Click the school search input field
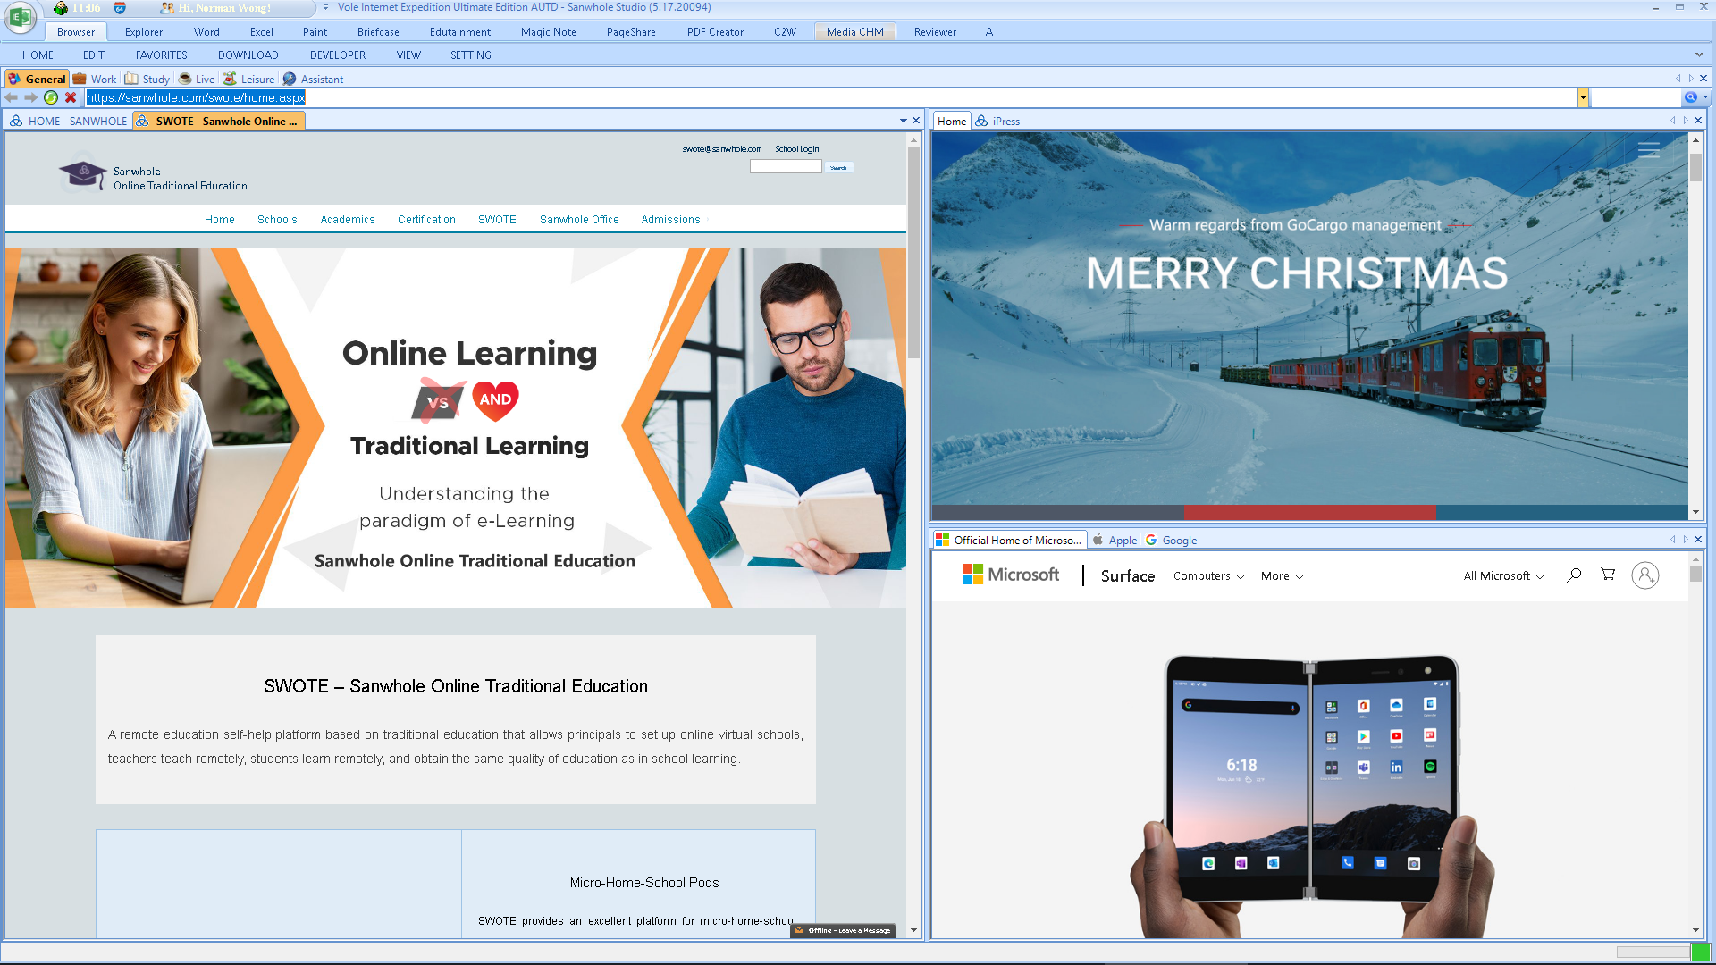 point(786,167)
